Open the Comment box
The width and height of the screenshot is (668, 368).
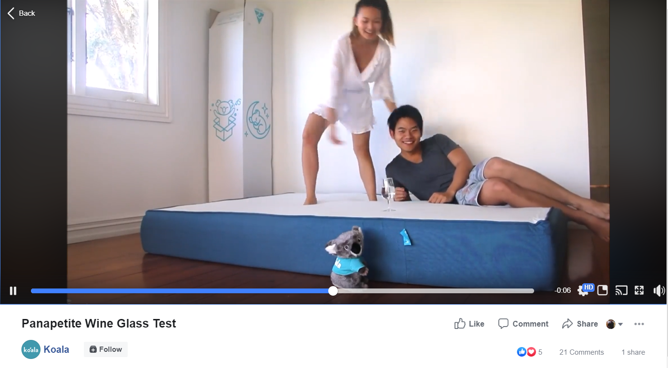[x=523, y=324]
